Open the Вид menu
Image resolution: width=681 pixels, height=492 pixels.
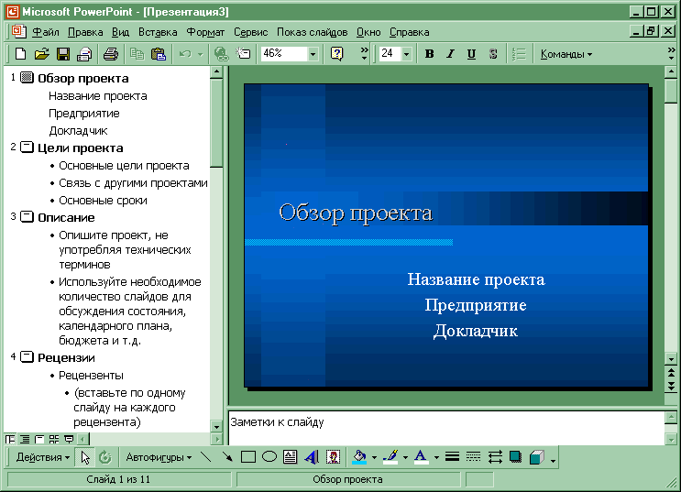120,32
